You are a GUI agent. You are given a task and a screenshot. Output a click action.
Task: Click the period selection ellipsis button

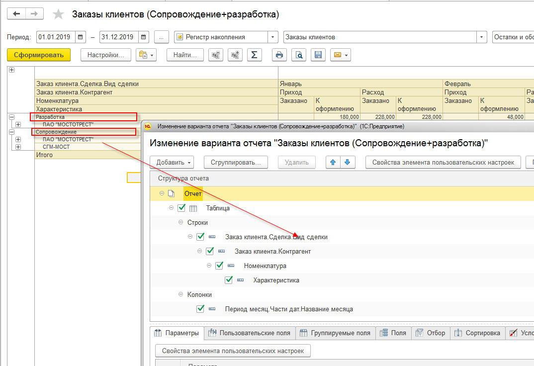pos(162,37)
